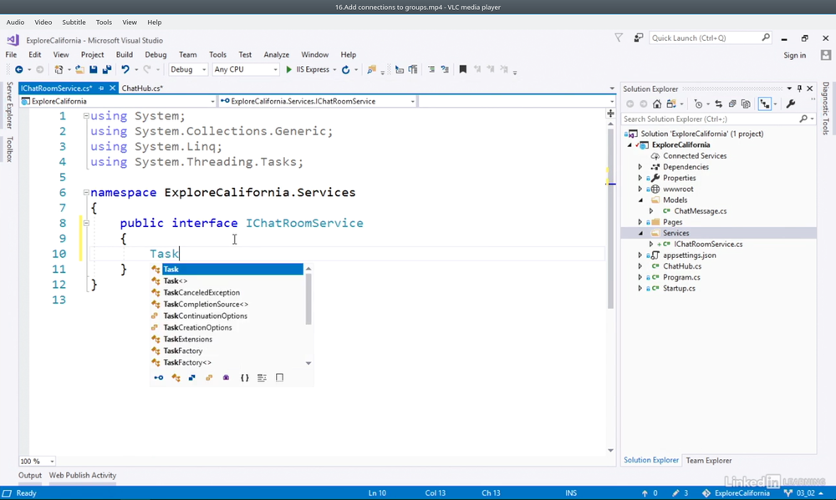Switch to the Team Explorer tab
The image size is (836, 500).
(x=709, y=461)
